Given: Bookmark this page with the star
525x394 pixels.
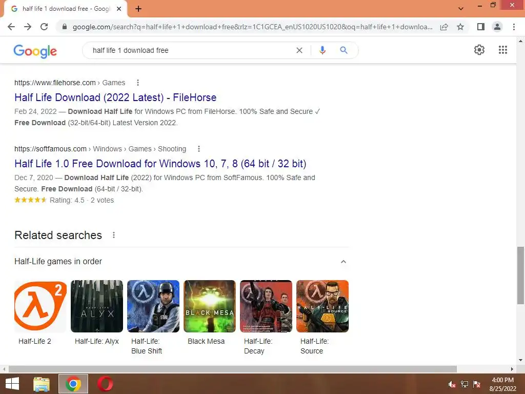Looking at the screenshot, I should pos(460,27).
